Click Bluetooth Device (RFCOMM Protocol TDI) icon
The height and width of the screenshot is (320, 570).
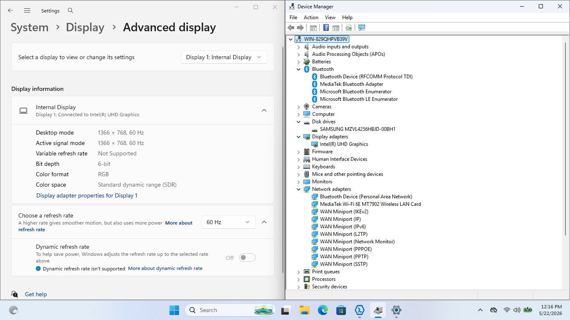(x=315, y=77)
